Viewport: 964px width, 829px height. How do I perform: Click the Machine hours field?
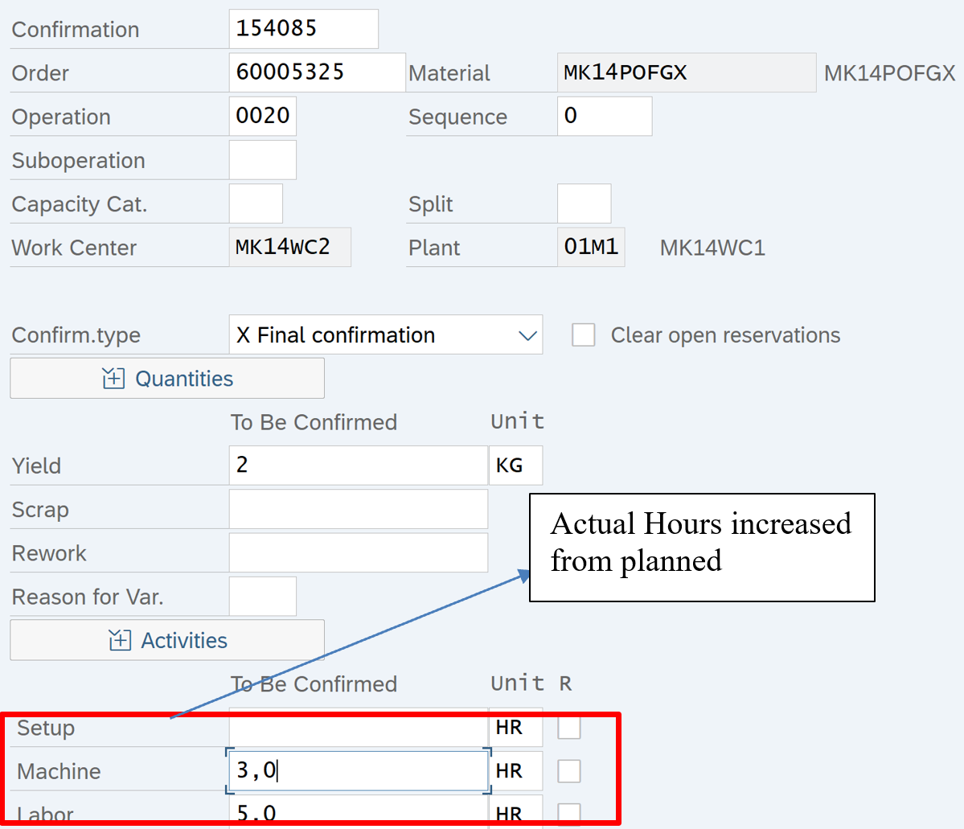click(x=358, y=771)
